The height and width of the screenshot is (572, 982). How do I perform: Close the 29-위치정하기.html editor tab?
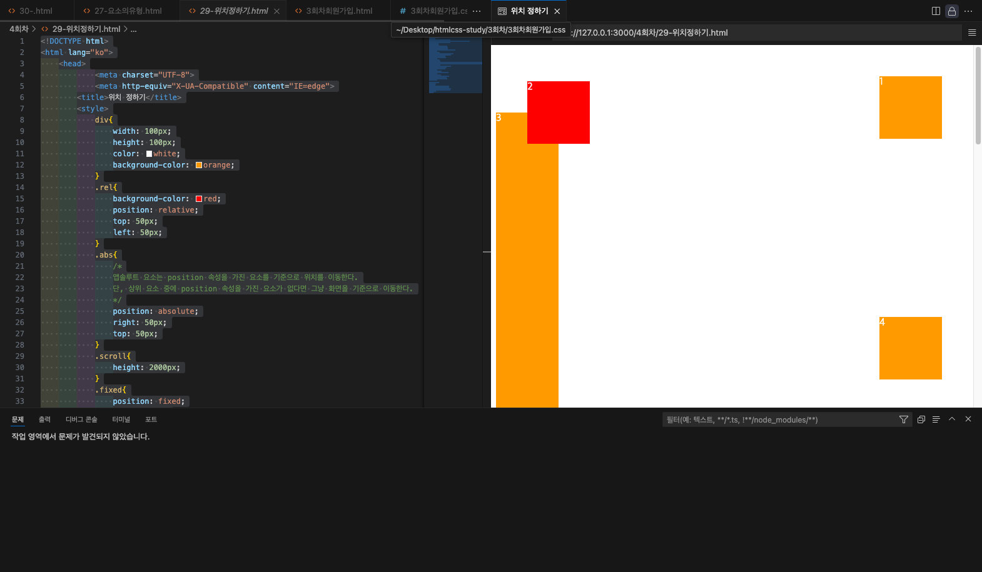click(x=276, y=11)
